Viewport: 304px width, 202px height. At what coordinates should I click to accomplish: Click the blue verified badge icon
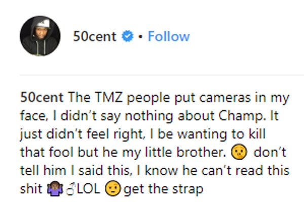tap(129, 37)
